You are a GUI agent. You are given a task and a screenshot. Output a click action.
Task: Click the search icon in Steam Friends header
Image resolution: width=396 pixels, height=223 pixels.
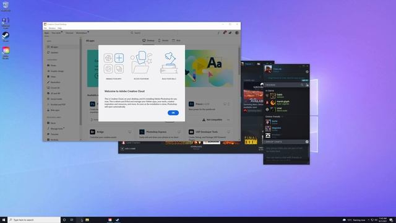tap(302, 85)
